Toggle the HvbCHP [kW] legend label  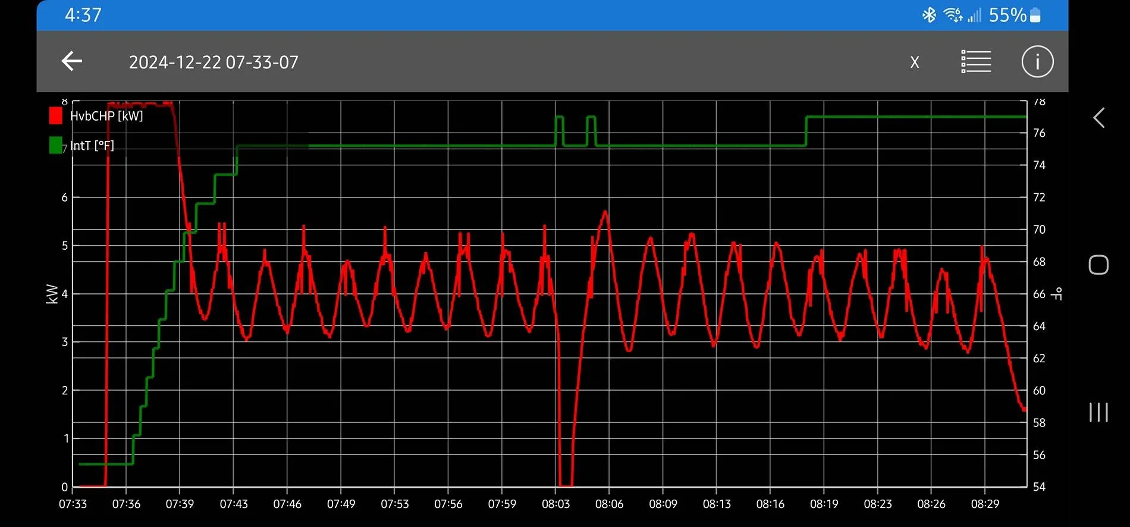[x=106, y=116]
